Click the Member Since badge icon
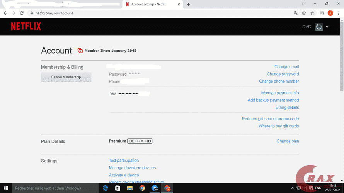Image resolution: width=344 pixels, height=193 pixels. pos(80,51)
